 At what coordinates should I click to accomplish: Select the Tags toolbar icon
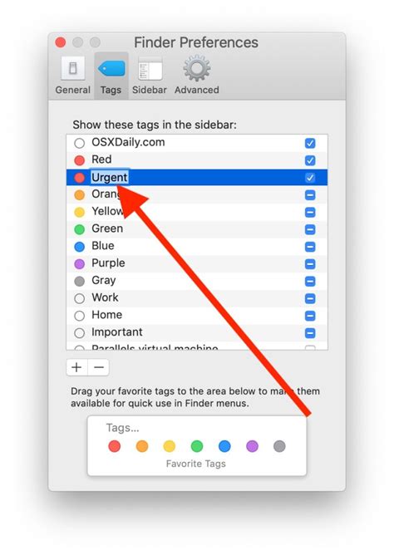(x=111, y=76)
